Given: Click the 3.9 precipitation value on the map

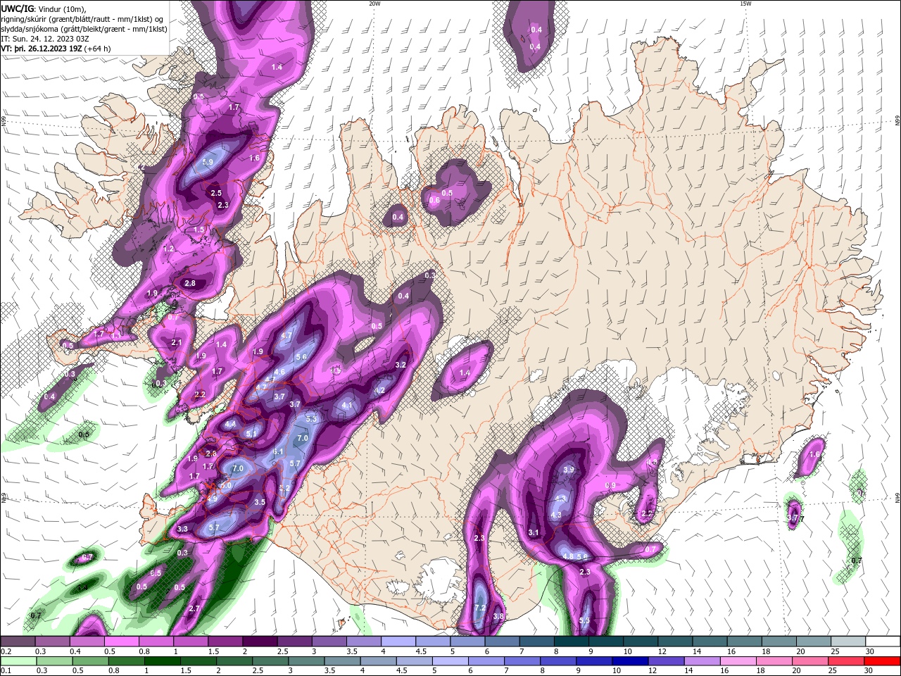Looking at the screenshot, I should pyautogui.click(x=569, y=470).
